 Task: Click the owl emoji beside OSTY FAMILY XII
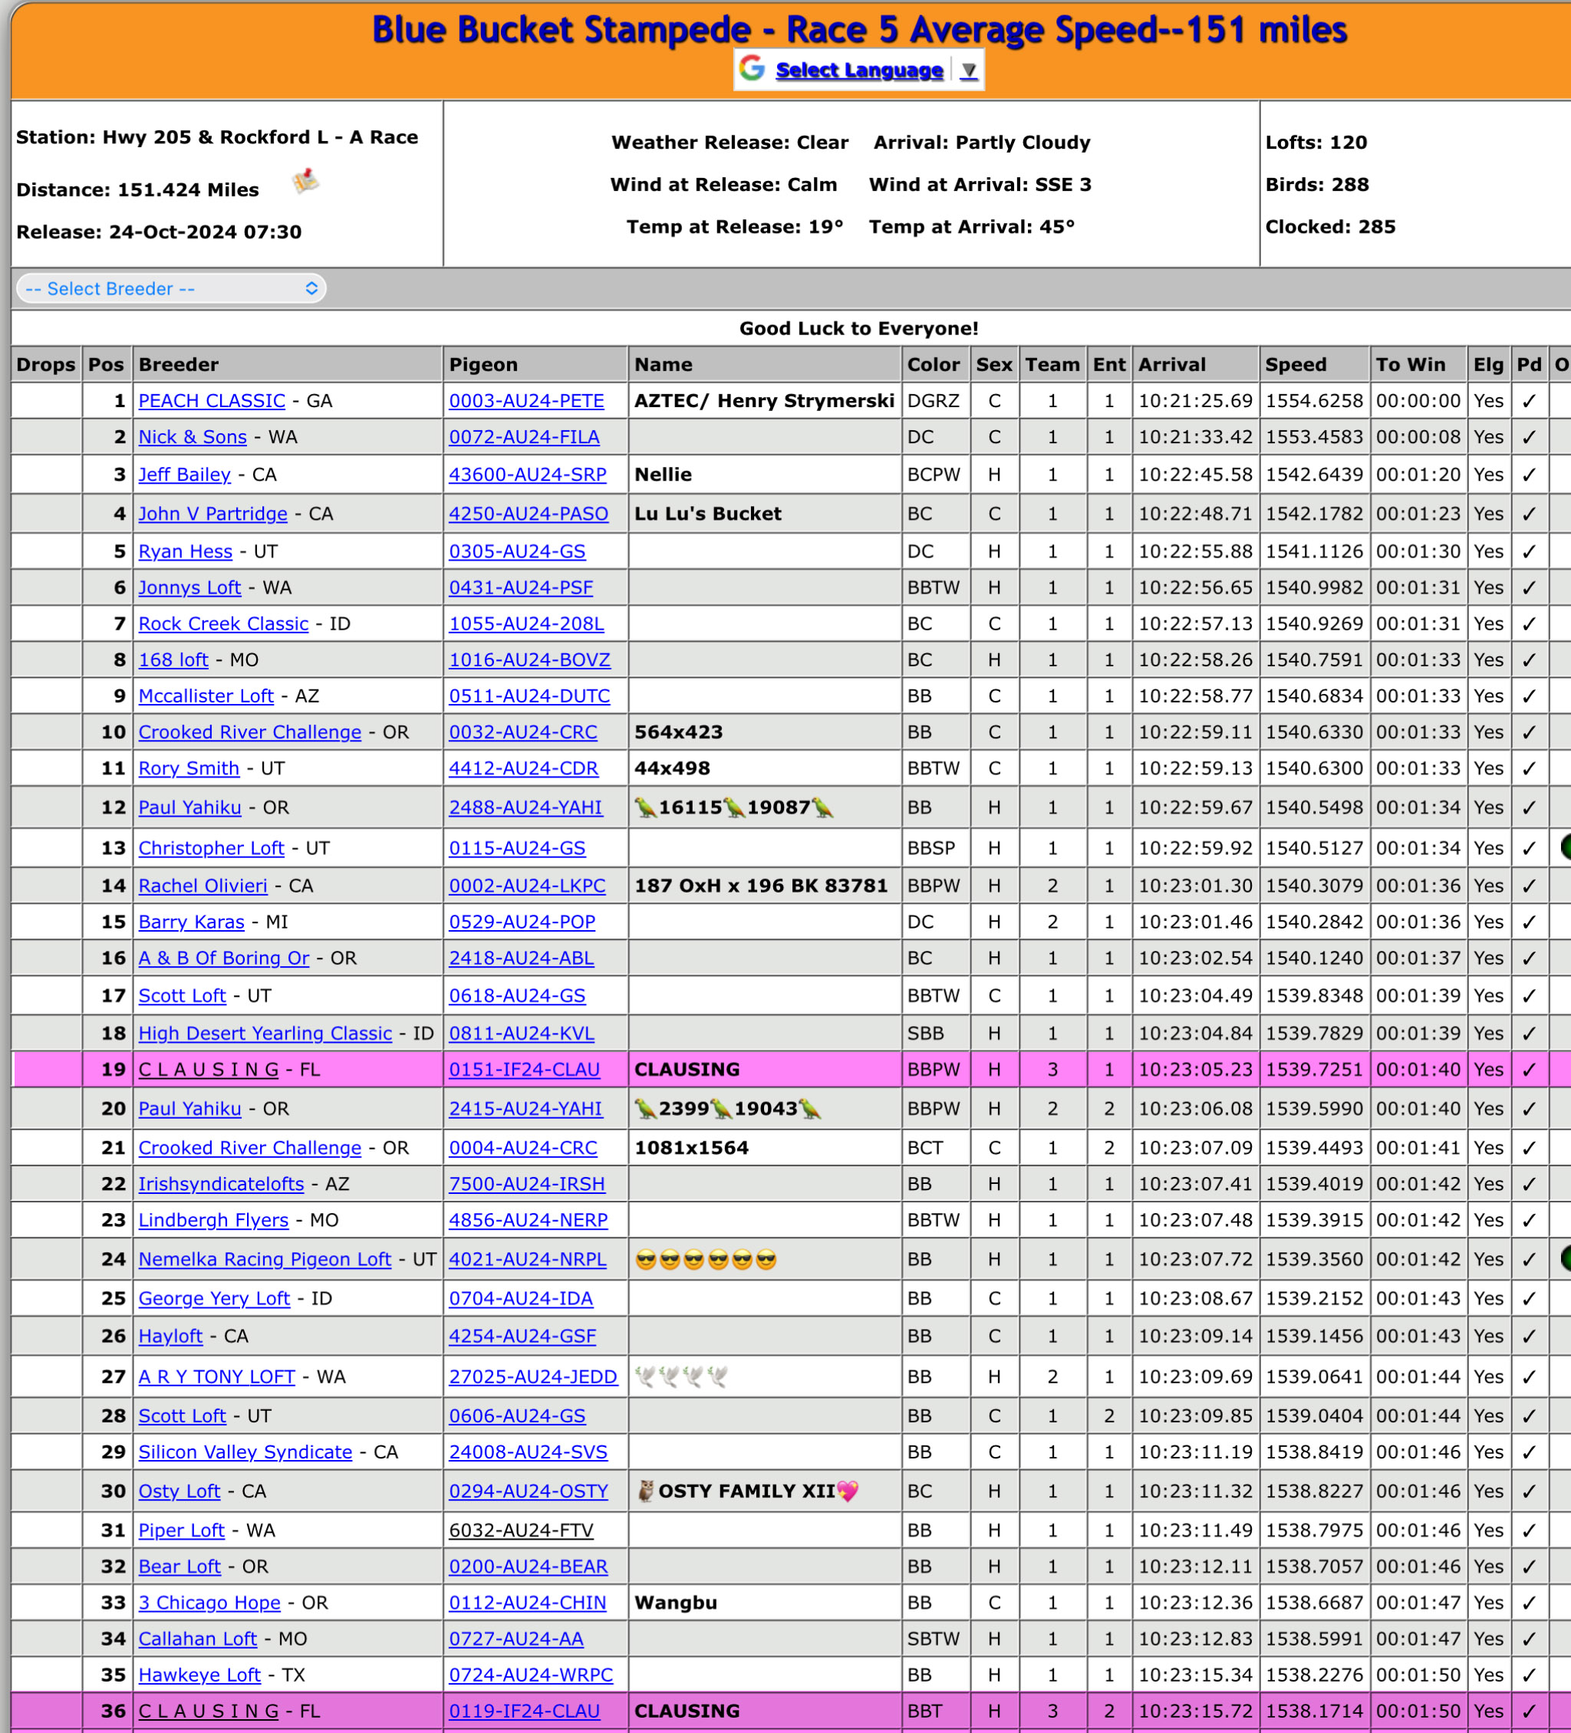(x=645, y=1491)
